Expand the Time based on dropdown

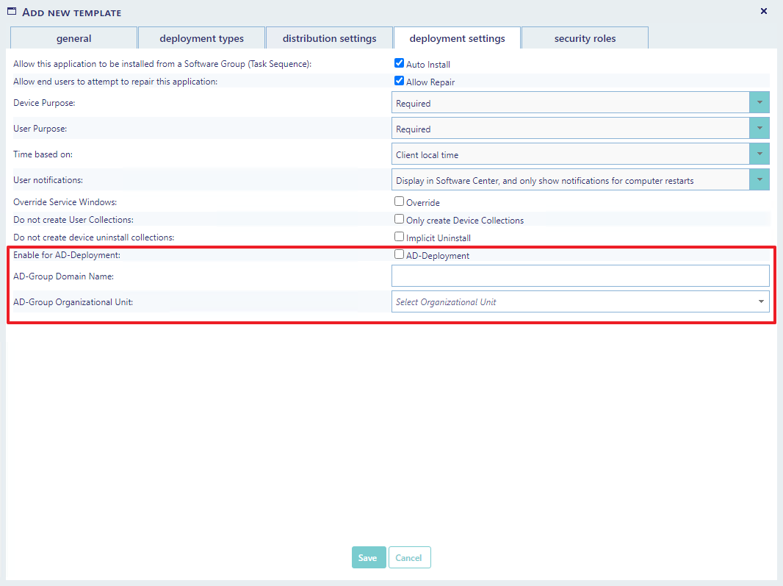coord(759,154)
